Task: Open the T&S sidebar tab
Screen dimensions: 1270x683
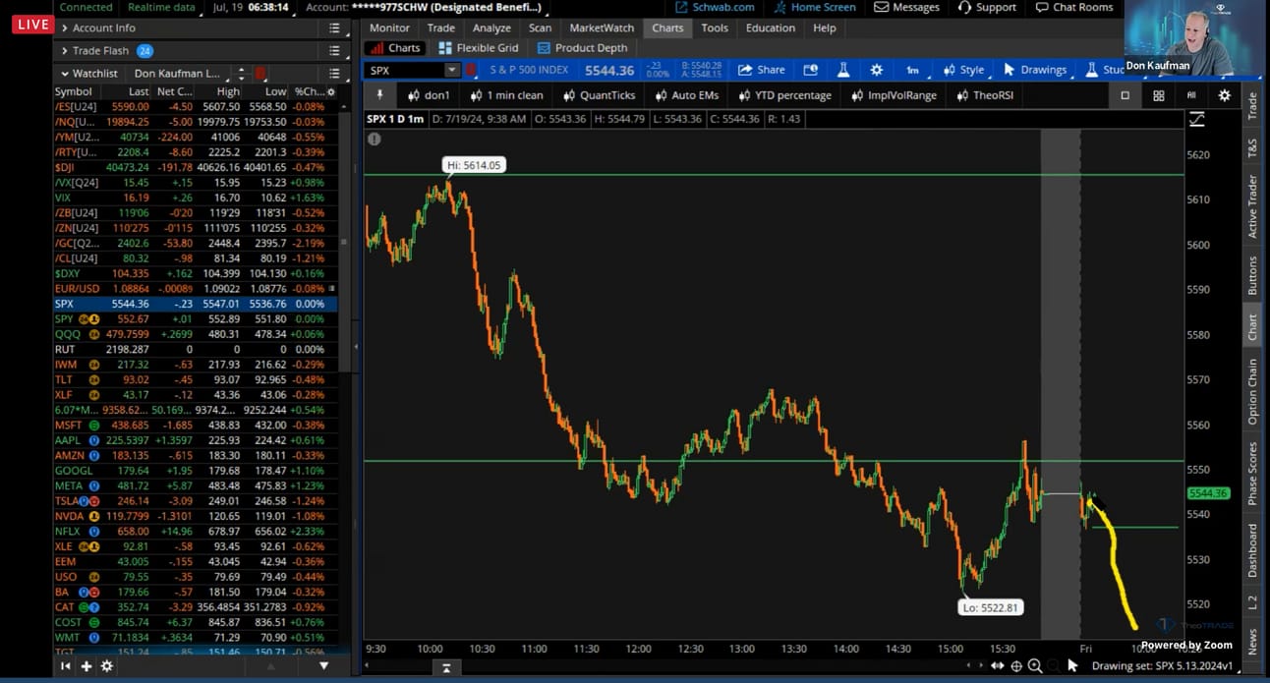Action: click(1252, 147)
